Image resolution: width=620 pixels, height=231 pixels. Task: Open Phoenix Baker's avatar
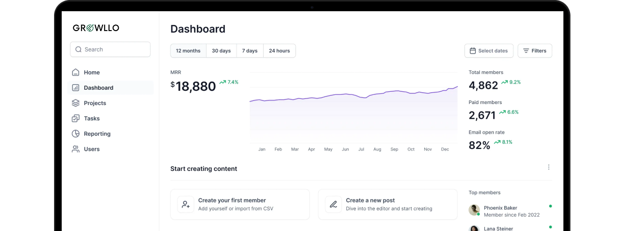(x=474, y=210)
